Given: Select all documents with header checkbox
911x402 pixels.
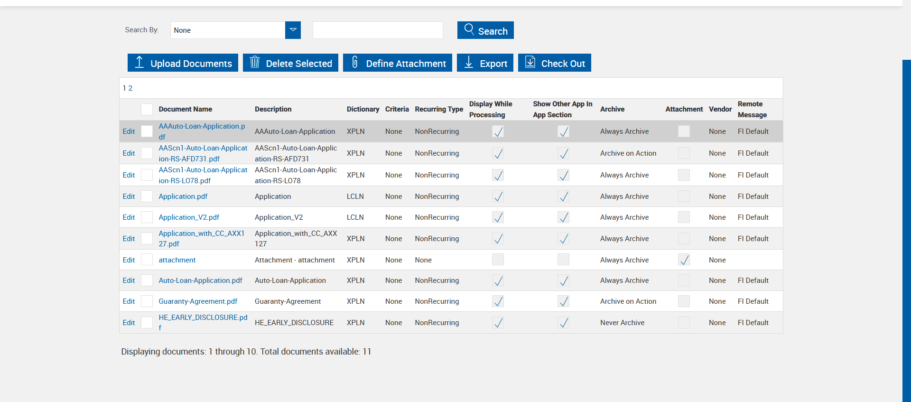Looking at the screenshot, I should click(147, 109).
